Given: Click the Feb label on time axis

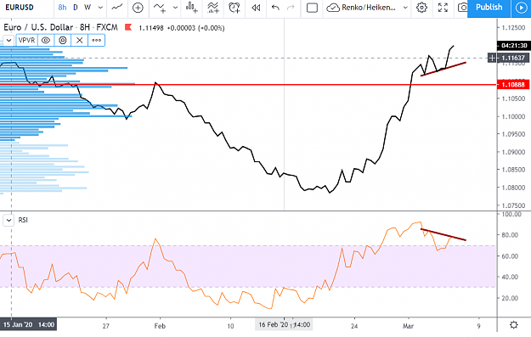Looking at the screenshot, I should coord(160,326).
